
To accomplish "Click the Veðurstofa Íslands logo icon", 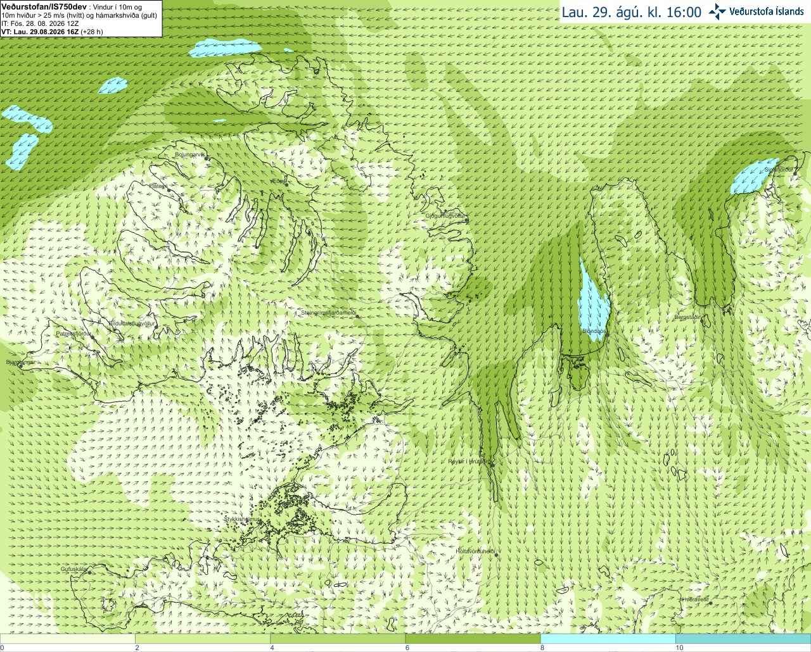I will coord(717,11).
